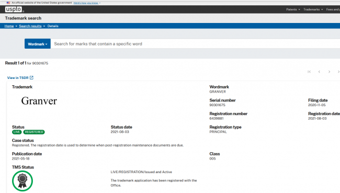Screen dimensions: 340x193
Task: Expand Here's how you know disclosure
Action: 87,3
